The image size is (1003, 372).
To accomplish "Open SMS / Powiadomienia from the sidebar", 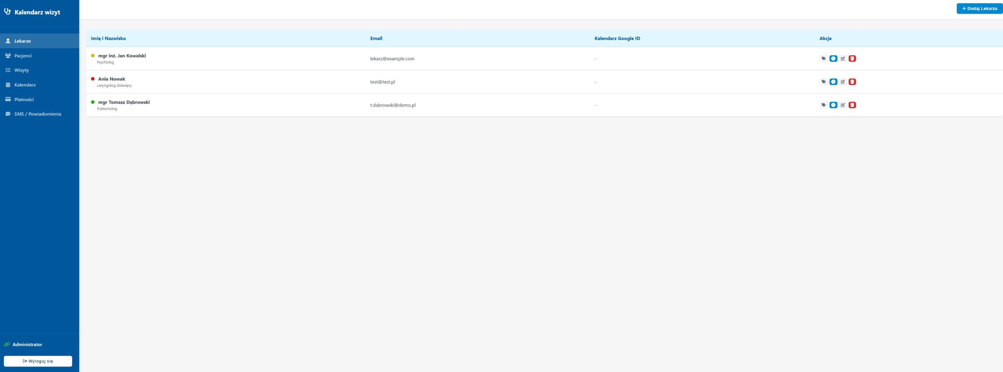I will click(38, 114).
